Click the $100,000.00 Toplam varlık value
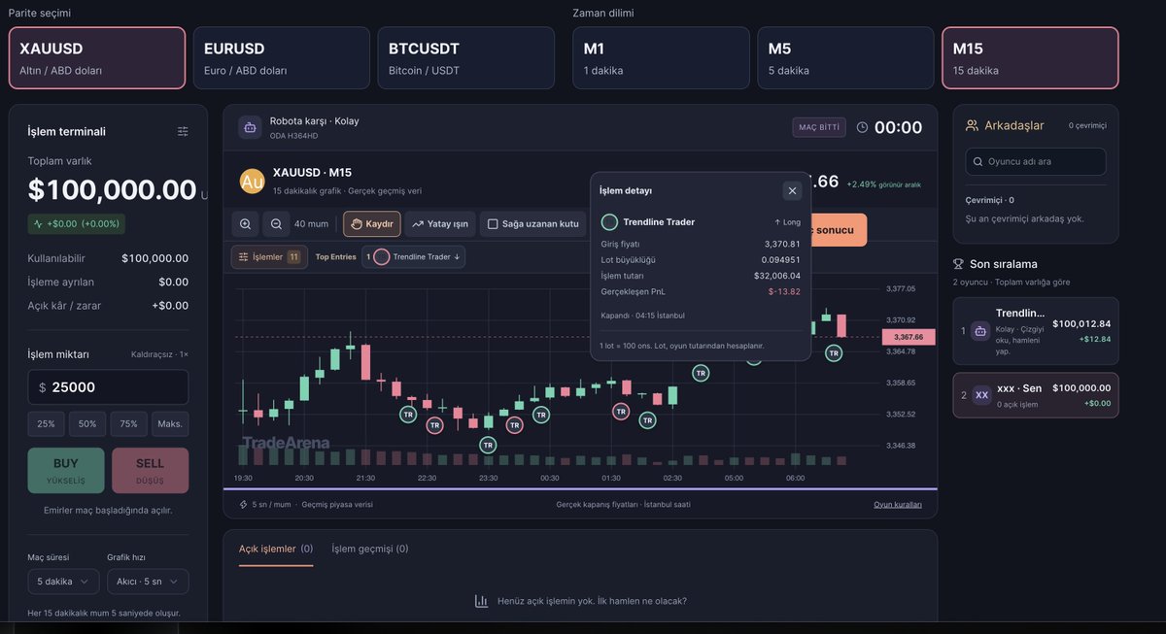This screenshot has height=634, width=1166. pyautogui.click(x=112, y=189)
